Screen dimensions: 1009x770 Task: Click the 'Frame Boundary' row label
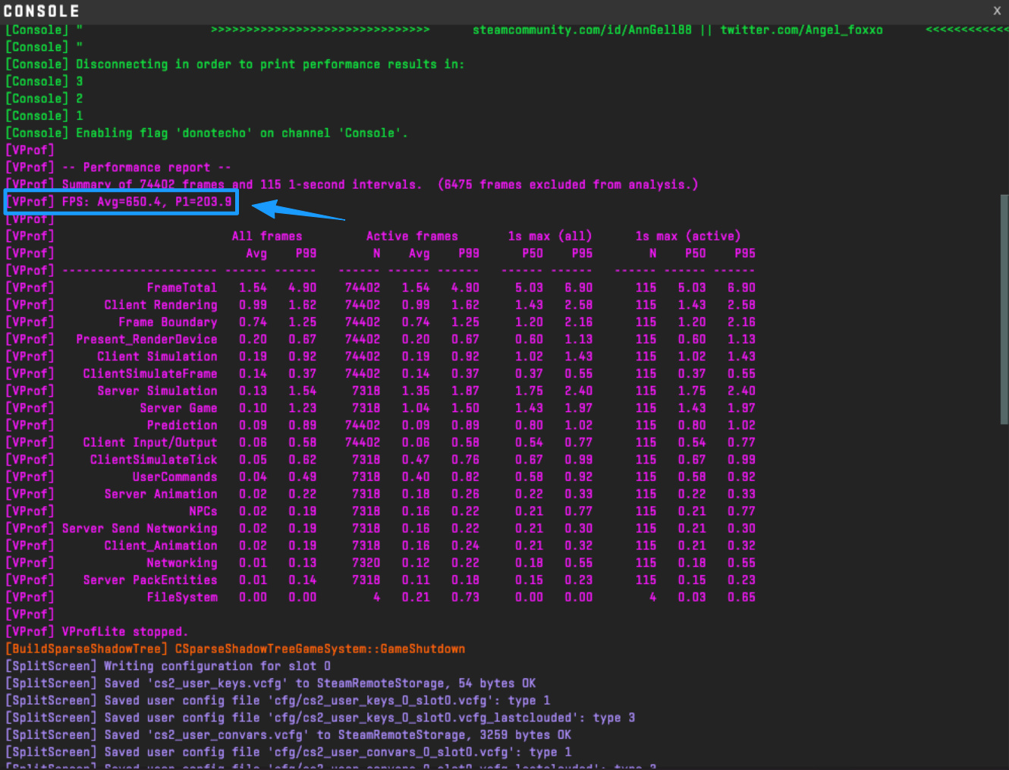(168, 322)
